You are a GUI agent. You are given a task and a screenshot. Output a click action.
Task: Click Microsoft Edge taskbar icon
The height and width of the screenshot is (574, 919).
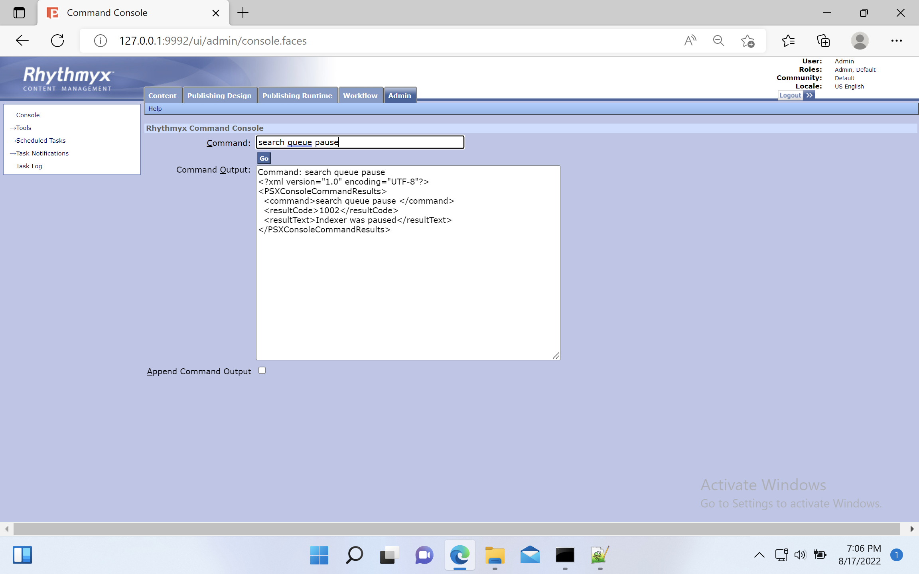tap(459, 555)
